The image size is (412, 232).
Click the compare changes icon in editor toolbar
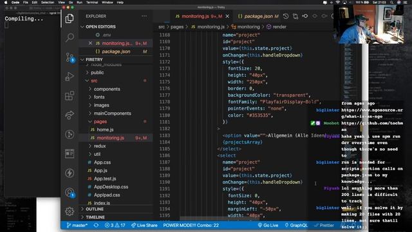point(295,16)
